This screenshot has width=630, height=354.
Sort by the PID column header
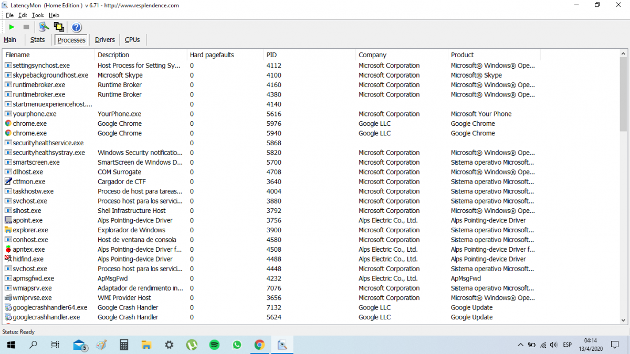point(310,55)
